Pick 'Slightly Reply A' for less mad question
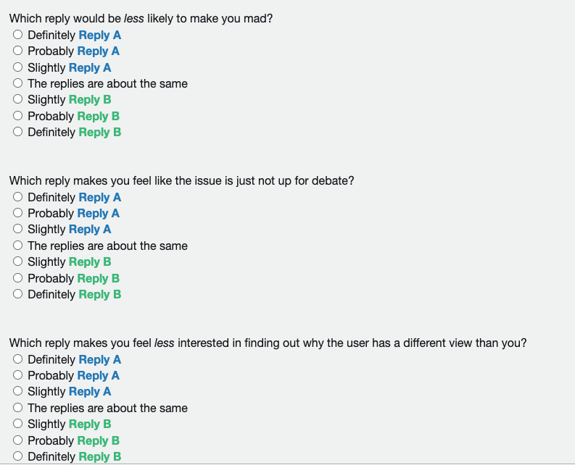Viewport: 575px width, 465px height. coord(17,68)
